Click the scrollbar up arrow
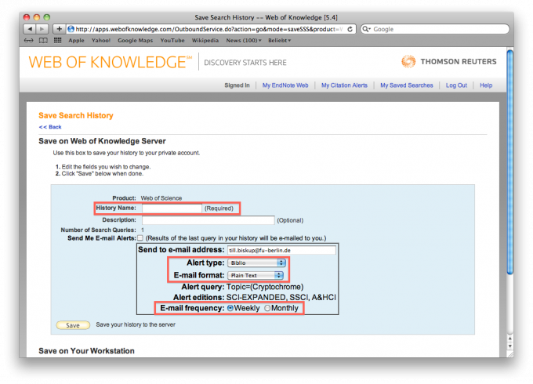Screen dimensions: 533x384 509,339
